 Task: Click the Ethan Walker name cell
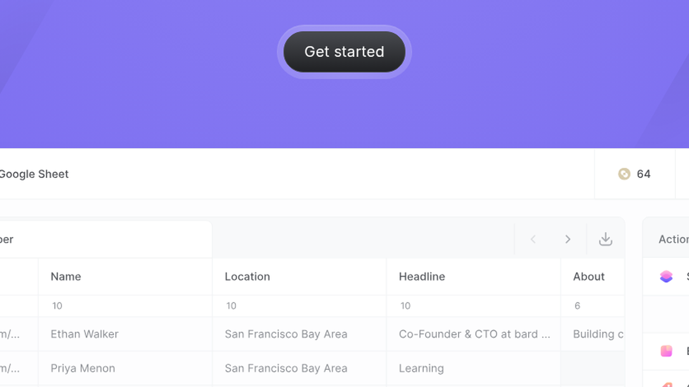[x=125, y=334]
